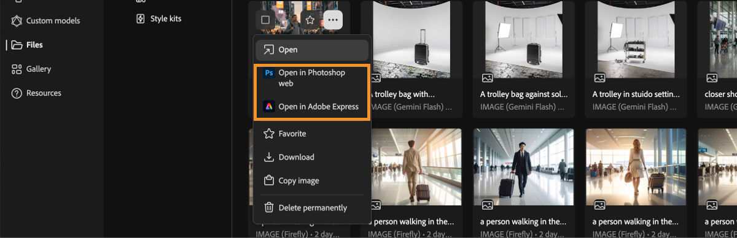Viewport: 737px width, 238px height.
Task: Select the Files folder icon
Action: pyautogui.click(x=17, y=45)
